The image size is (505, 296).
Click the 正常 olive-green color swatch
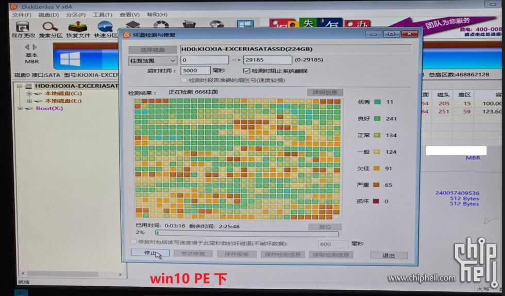[377, 135]
